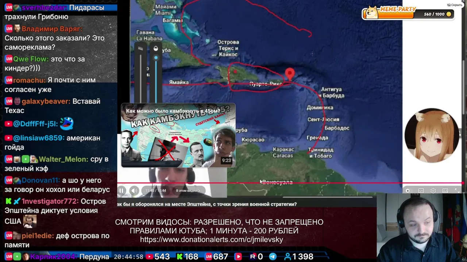Click the 20:44:58 clock in the status bar
467x262 pixels.
tap(128, 257)
